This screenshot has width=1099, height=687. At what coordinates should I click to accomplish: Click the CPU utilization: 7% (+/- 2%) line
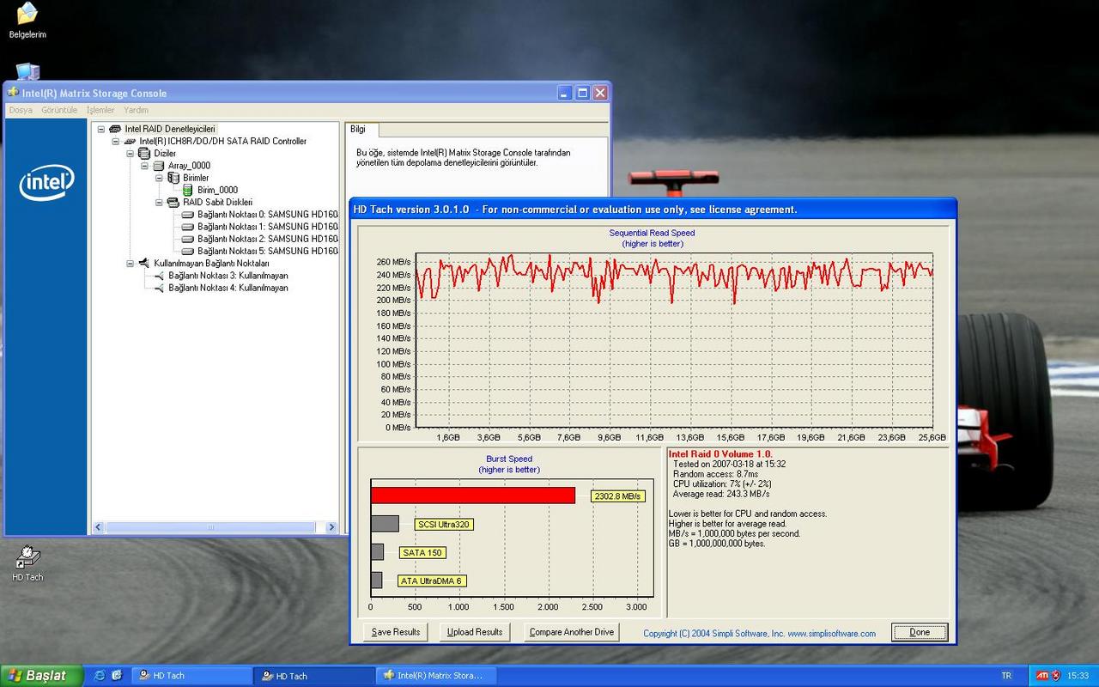pos(721,483)
